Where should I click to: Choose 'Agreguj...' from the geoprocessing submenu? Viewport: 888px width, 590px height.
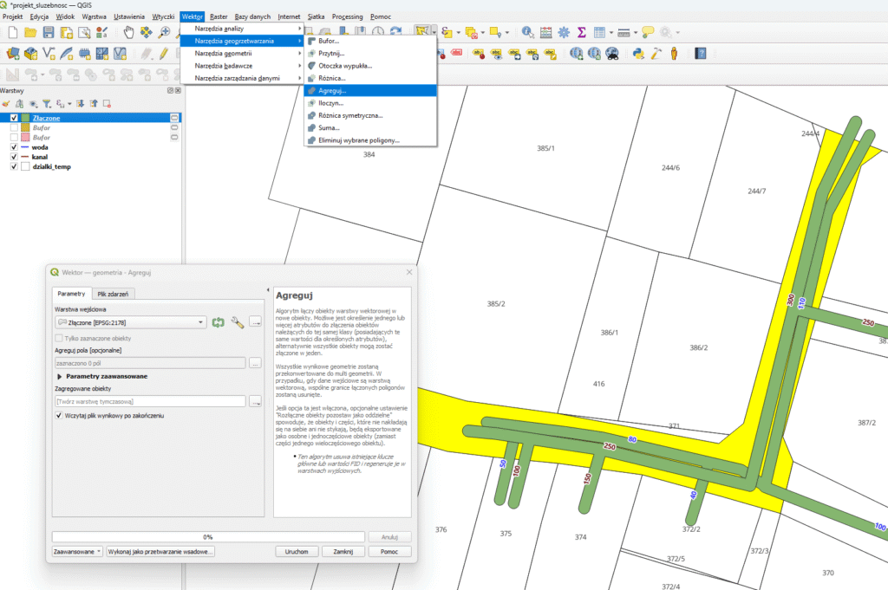click(332, 90)
